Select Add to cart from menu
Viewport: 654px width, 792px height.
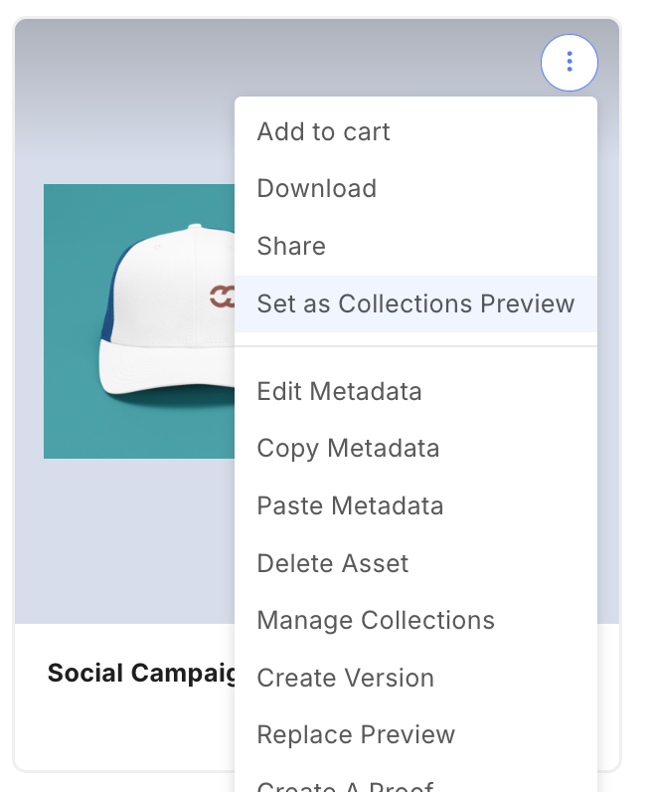(x=323, y=131)
